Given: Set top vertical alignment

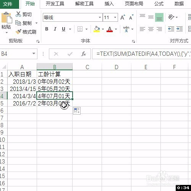Looking at the screenshot, I should pyautogui.click(x=142, y=16).
